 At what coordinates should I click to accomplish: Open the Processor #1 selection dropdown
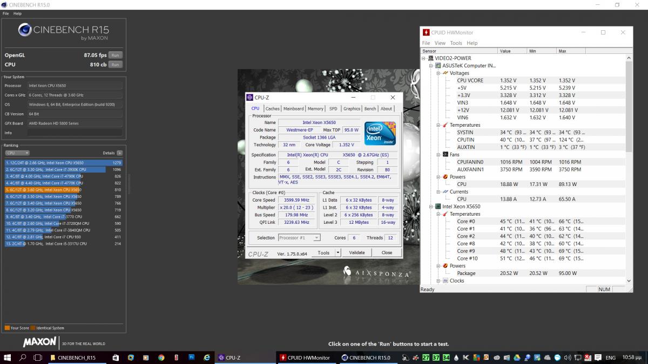(299, 237)
